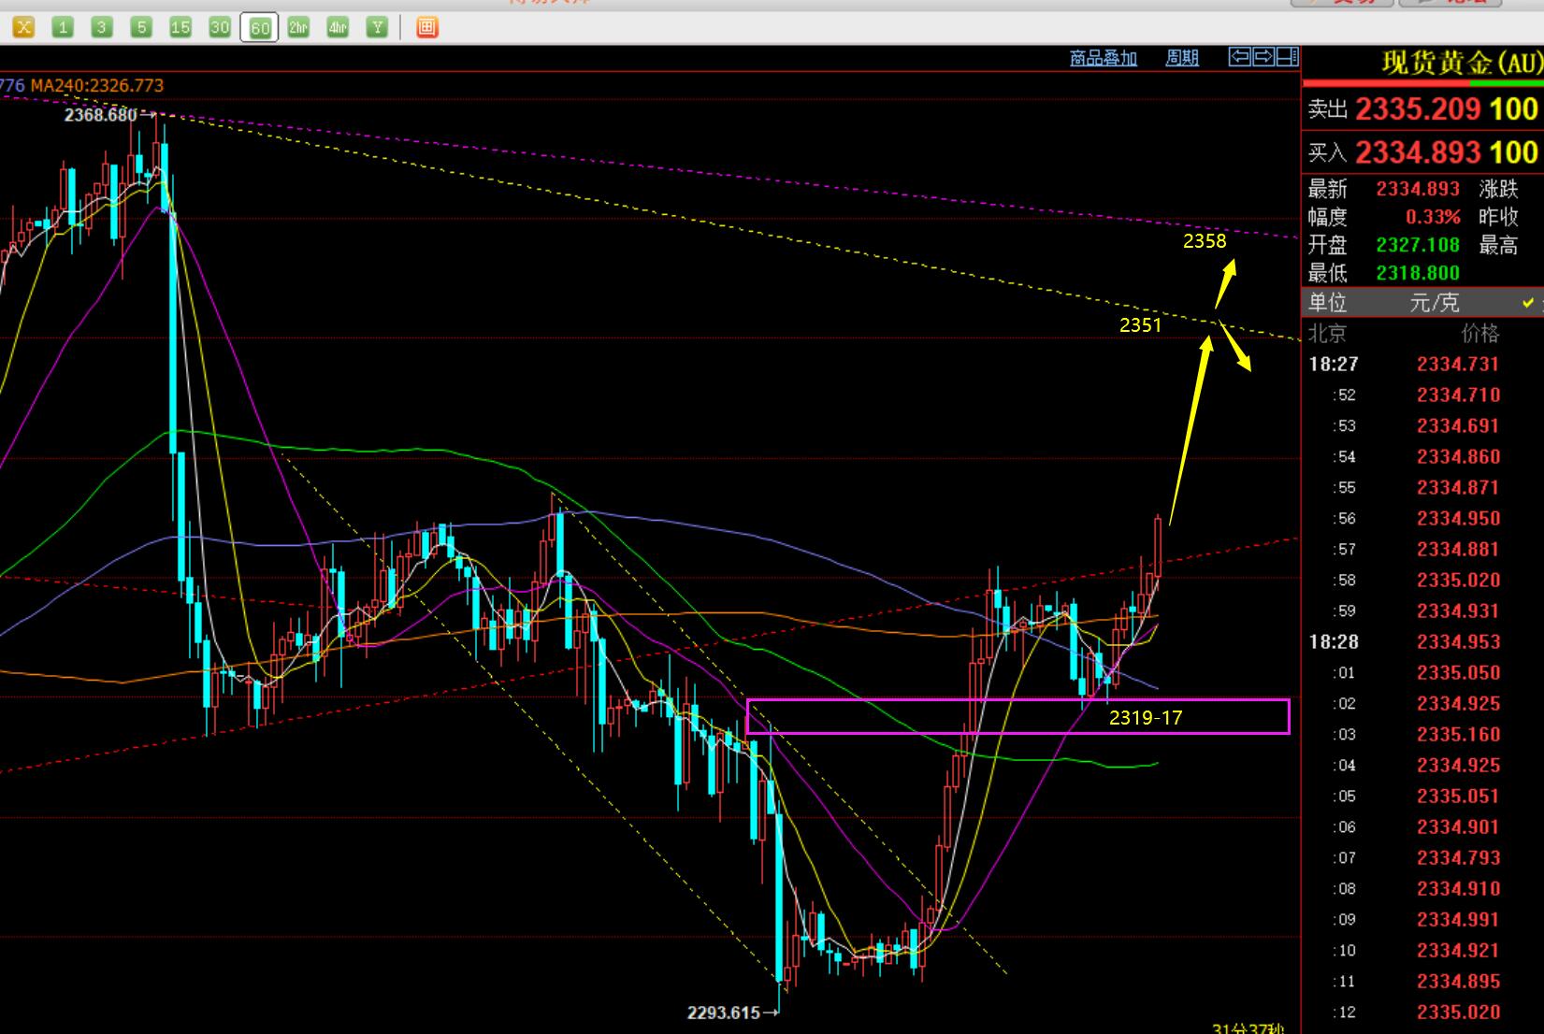1544x1034 pixels.
Task: Switch to the 1-minute timeframe
Action: click(63, 28)
